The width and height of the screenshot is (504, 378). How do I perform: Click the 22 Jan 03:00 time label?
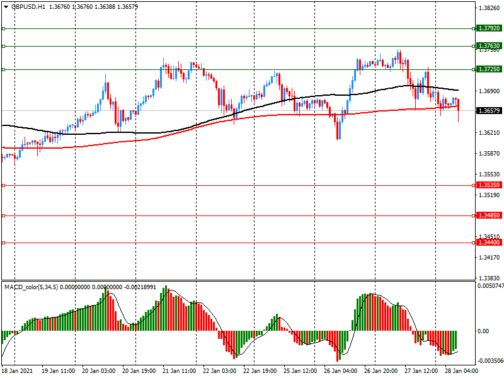coord(220,370)
